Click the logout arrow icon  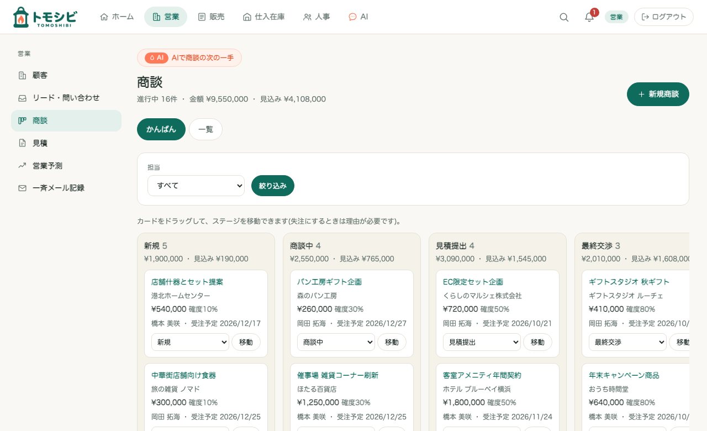(x=645, y=17)
